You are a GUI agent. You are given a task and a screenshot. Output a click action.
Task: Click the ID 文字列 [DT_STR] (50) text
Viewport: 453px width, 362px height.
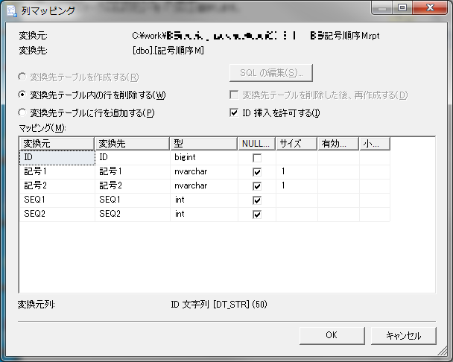(x=219, y=304)
